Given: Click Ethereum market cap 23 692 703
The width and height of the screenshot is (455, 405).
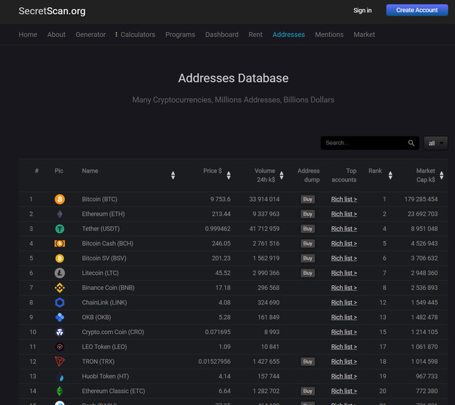Looking at the screenshot, I should (x=422, y=214).
